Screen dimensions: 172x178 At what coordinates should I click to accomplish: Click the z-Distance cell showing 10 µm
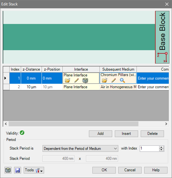pos(31,87)
